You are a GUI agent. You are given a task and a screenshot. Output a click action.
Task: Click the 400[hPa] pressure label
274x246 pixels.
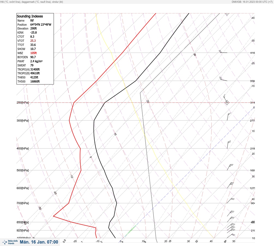[23, 148]
